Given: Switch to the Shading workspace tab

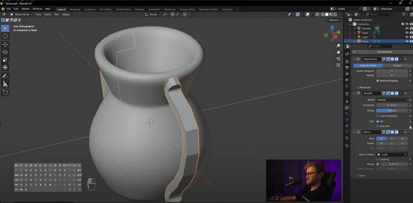Looking at the screenshot, I should [x=139, y=10].
